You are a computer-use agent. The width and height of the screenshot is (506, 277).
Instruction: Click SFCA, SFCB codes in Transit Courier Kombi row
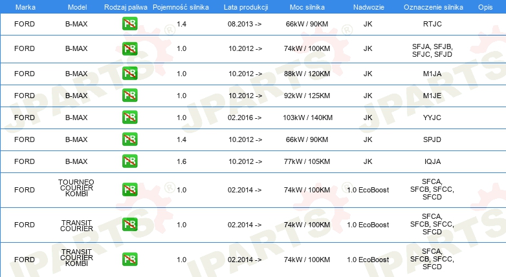click(432, 259)
